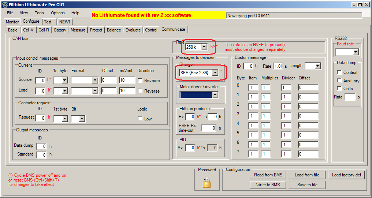Open the Source Format dropdown
This screenshot has width=372, height=198.
[x=95, y=80]
